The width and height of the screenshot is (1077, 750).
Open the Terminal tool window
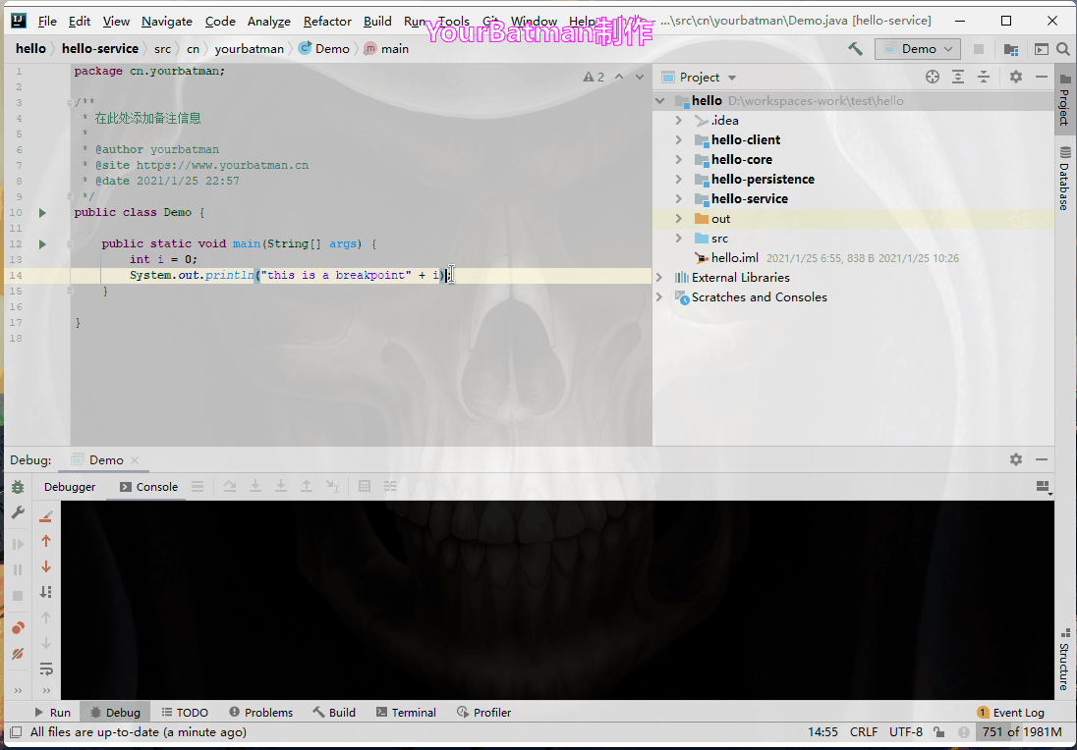tap(406, 713)
